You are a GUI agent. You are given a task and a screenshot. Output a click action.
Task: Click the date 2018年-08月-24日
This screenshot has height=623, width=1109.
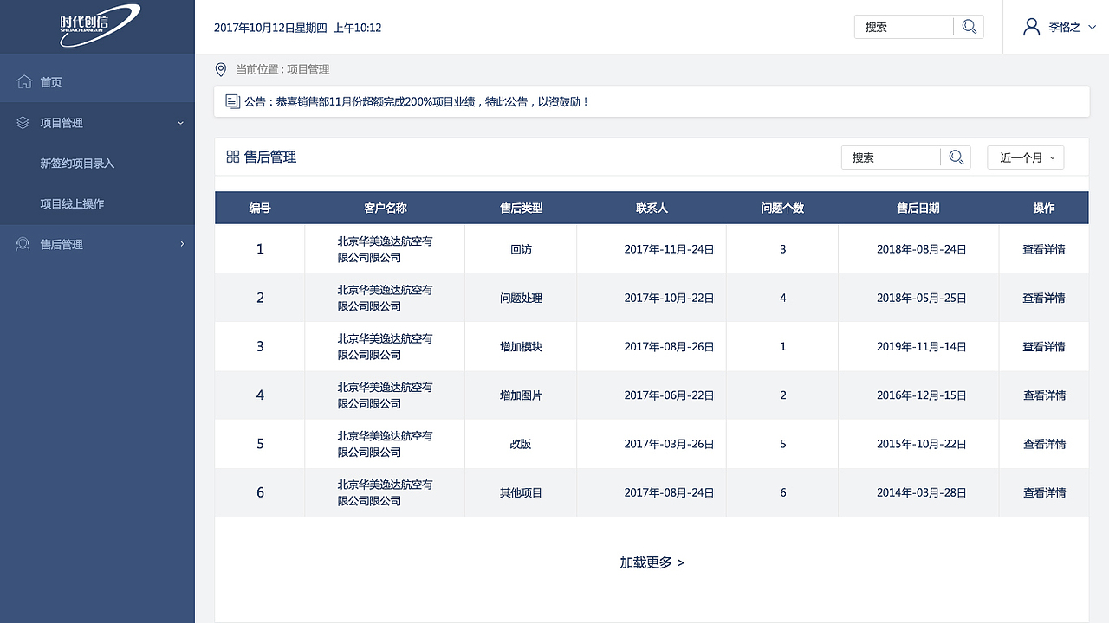click(x=922, y=249)
